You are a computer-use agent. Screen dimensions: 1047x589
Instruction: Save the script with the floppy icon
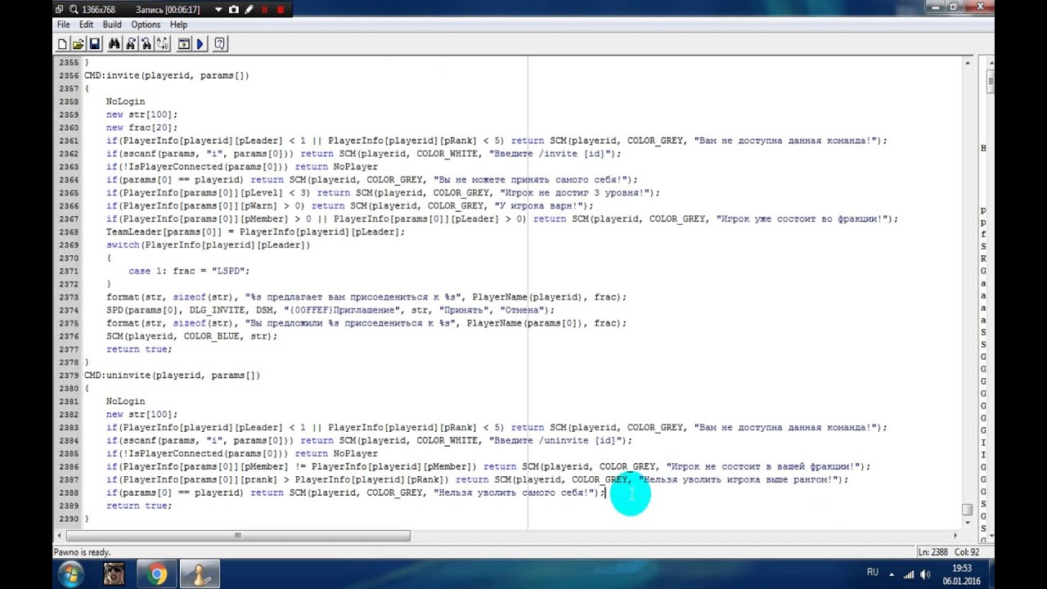point(94,44)
